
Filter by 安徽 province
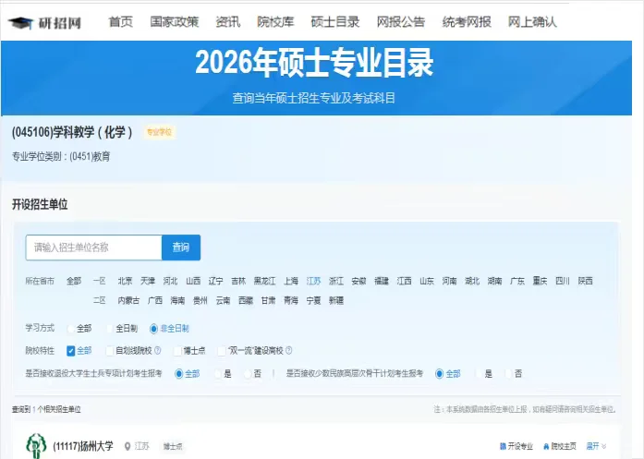[x=358, y=282]
